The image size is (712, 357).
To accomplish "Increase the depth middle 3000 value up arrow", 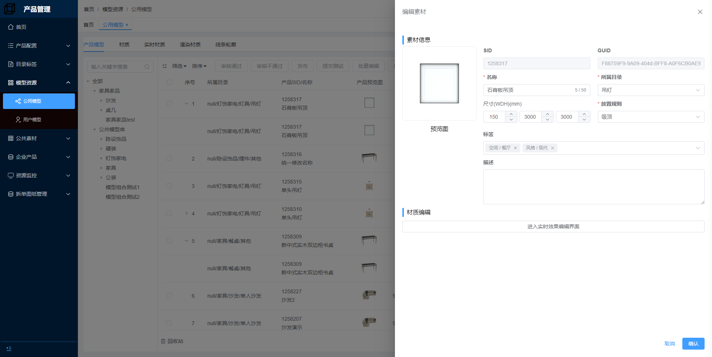I will coord(547,114).
